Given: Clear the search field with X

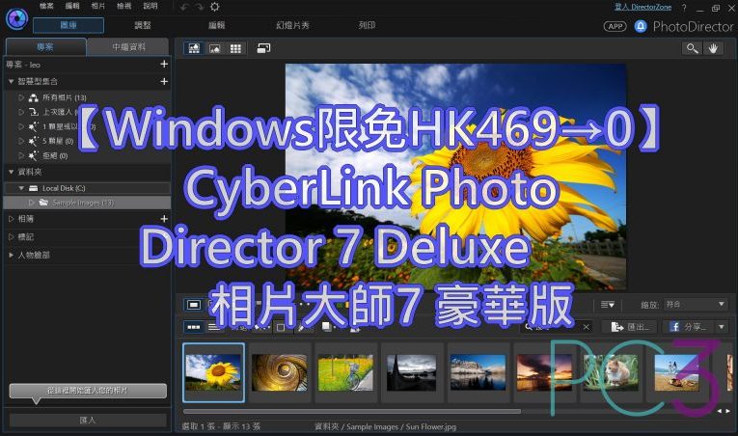Looking at the screenshot, I should 586,327.
